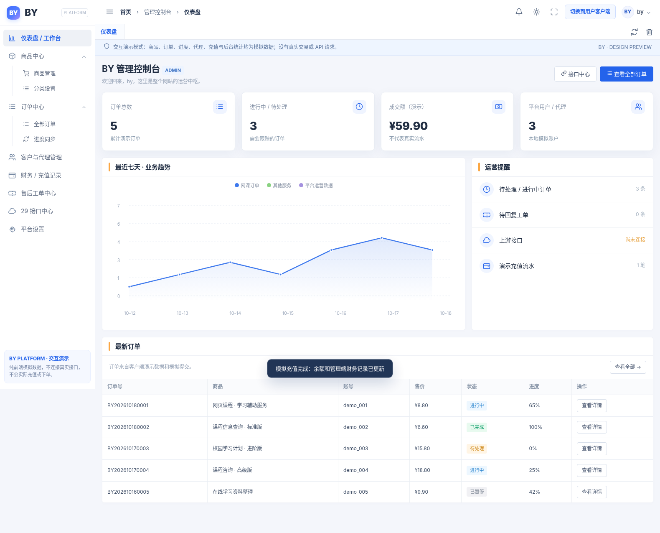Toggle 其他服务 series in chart legend
The image size is (660, 533).
(279, 185)
